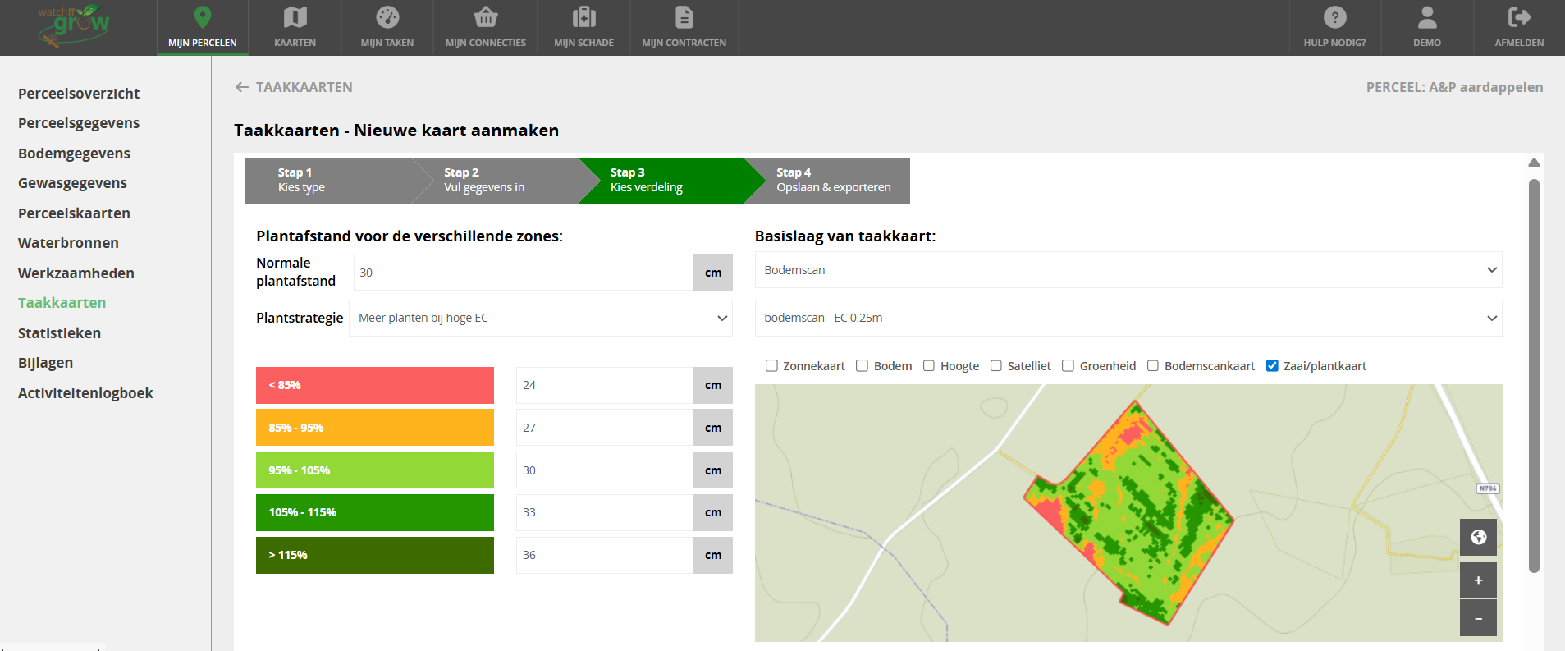Open Bodemgegevens in the sidebar
The height and width of the screenshot is (651, 1565).
coord(74,154)
